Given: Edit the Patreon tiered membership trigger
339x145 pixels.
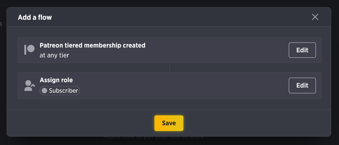Looking at the screenshot, I should point(302,50).
